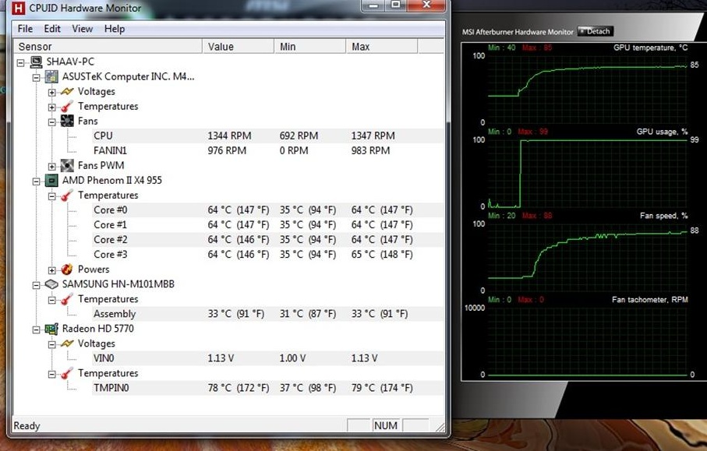This screenshot has height=451, width=707.
Task: Expand the motherboard Voltages node
Action: click(51, 93)
